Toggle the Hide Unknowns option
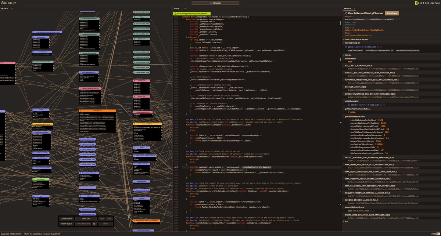The image size is (441, 236). coord(83,224)
